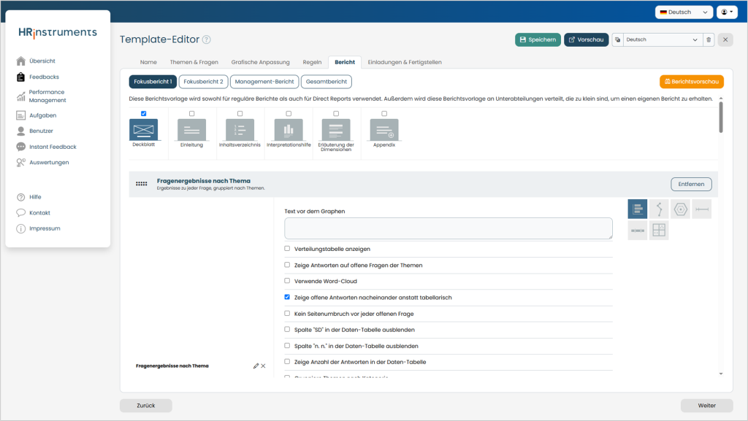Select the Interpretationshilfe chart icon
The width and height of the screenshot is (748, 421).
(289, 130)
